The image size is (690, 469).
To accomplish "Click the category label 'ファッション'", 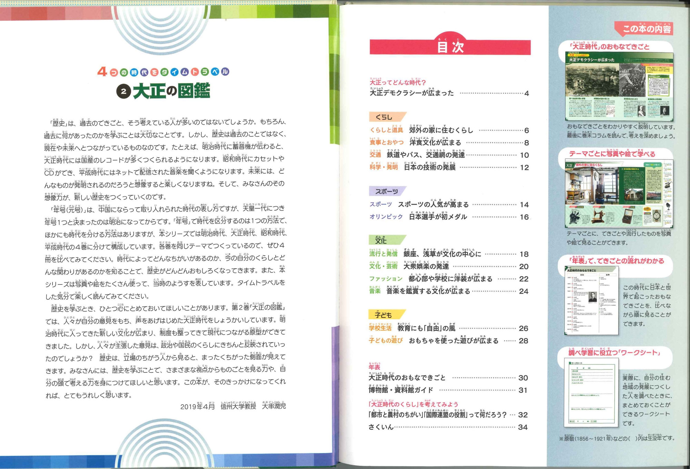I will coord(386,278).
